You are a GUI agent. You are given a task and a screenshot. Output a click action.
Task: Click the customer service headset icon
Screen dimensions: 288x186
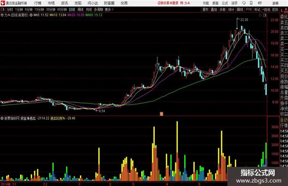(x=244, y=3)
